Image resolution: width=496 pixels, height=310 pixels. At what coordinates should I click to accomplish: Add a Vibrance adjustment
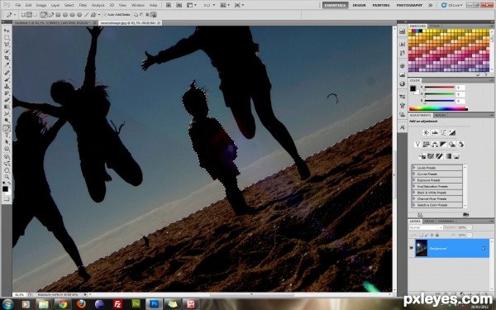(417, 144)
